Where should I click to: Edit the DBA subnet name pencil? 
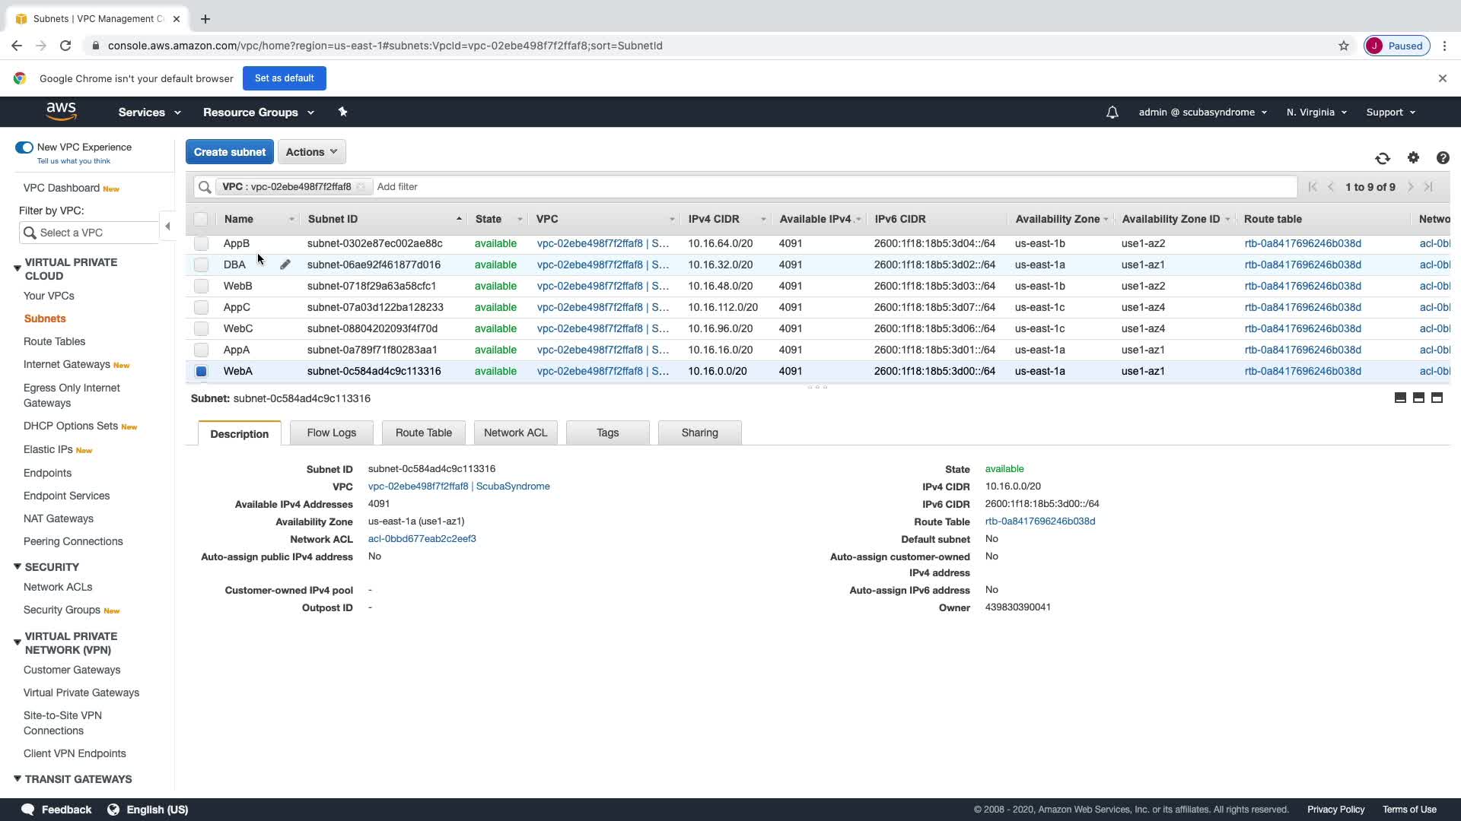[285, 265]
